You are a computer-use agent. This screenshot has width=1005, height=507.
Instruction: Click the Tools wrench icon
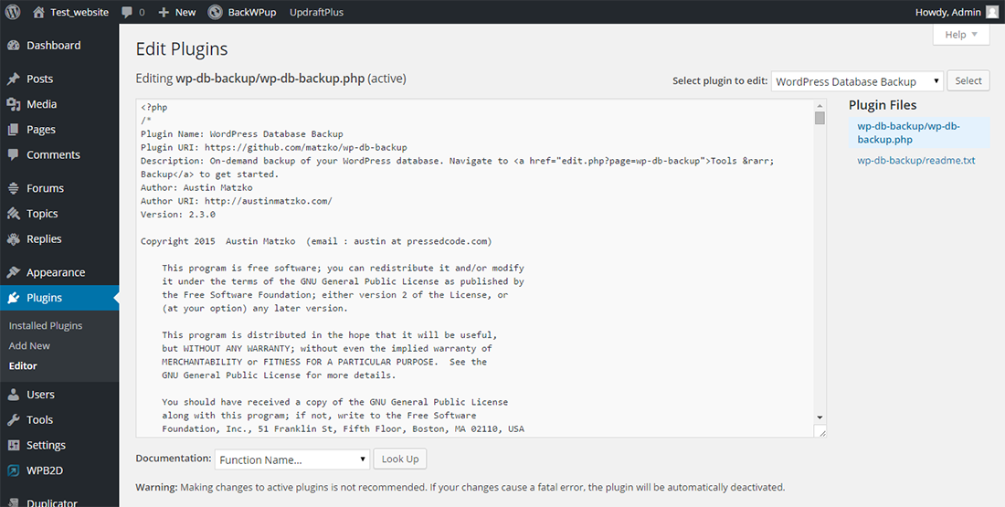coord(13,420)
